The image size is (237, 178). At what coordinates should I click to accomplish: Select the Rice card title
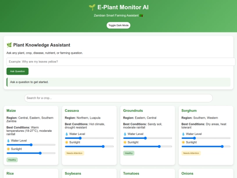tap(10, 174)
